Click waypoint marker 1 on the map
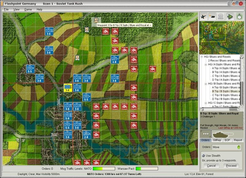The width and height of the screenshot is (246, 178). tap(77, 57)
